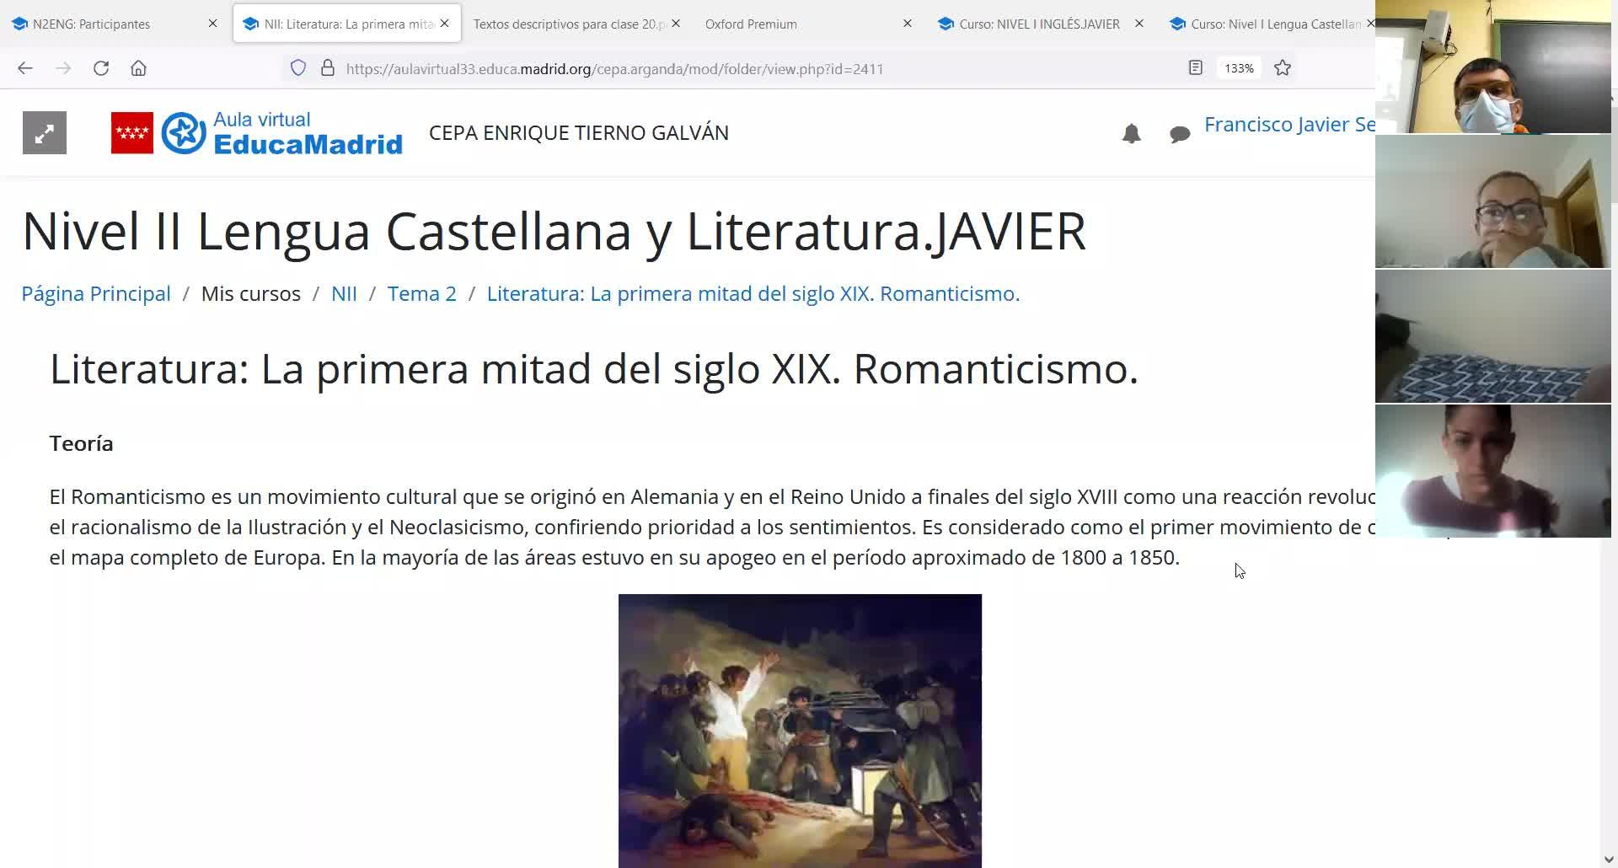Close the Curso: NIVEL I INGLÉS.JAVIER tab
Viewport: 1618px width, 868px height.
pyautogui.click(x=1139, y=24)
